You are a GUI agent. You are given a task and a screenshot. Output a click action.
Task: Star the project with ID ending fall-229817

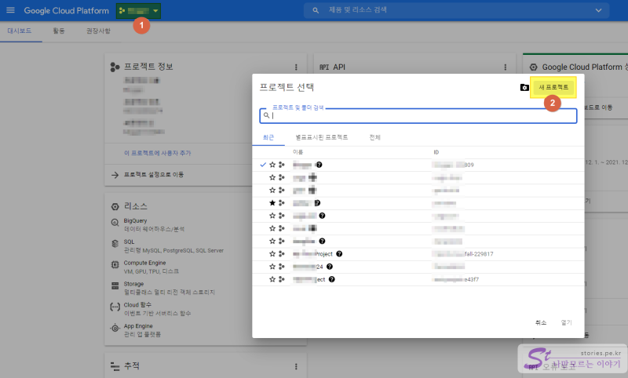click(x=272, y=254)
